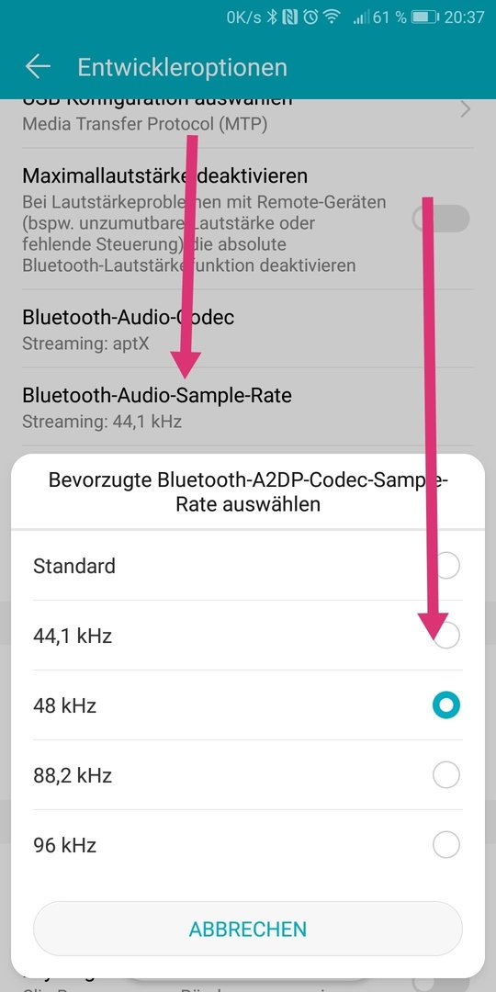Tap the alarm clock status icon
Image resolution: width=496 pixels, height=992 pixels.
310,17
